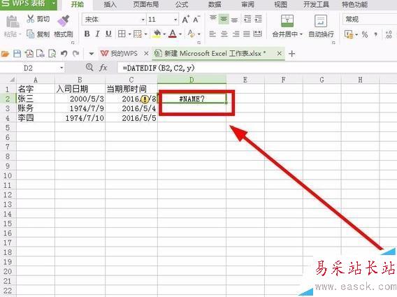Close the 我的WPS tab
The image size is (397, 297).
146,53
